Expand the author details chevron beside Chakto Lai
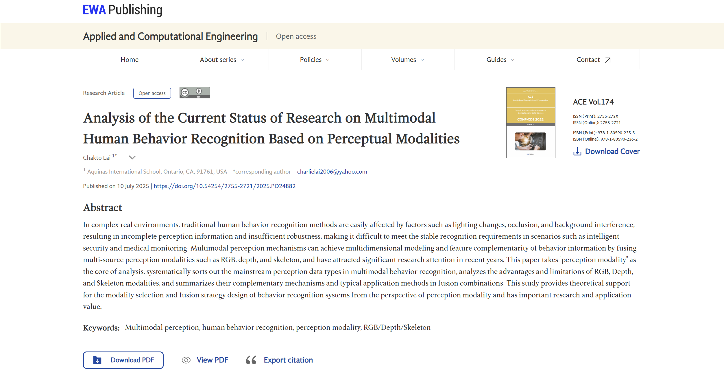This screenshot has width=724, height=381. click(132, 158)
